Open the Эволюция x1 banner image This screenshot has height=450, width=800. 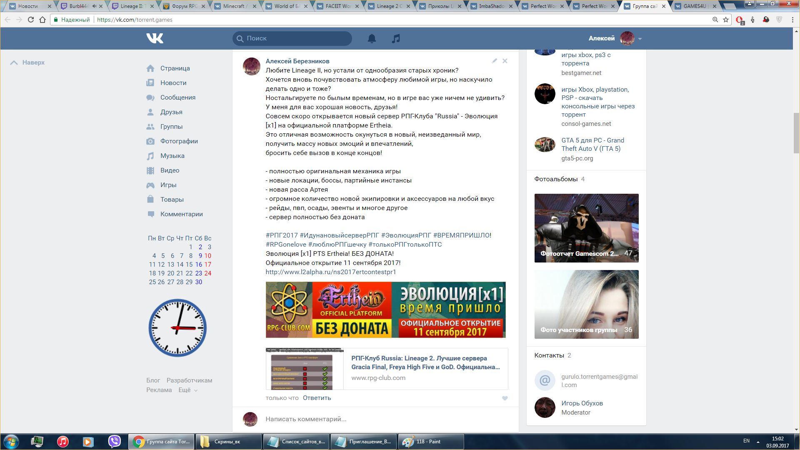(385, 310)
